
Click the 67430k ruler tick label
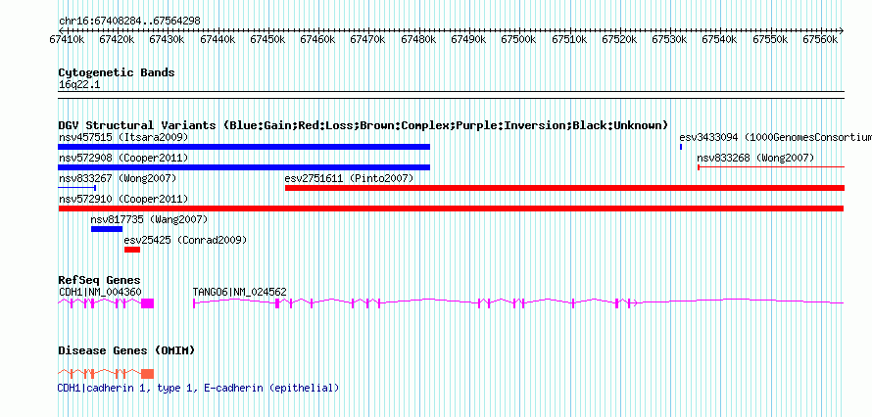click(x=168, y=39)
